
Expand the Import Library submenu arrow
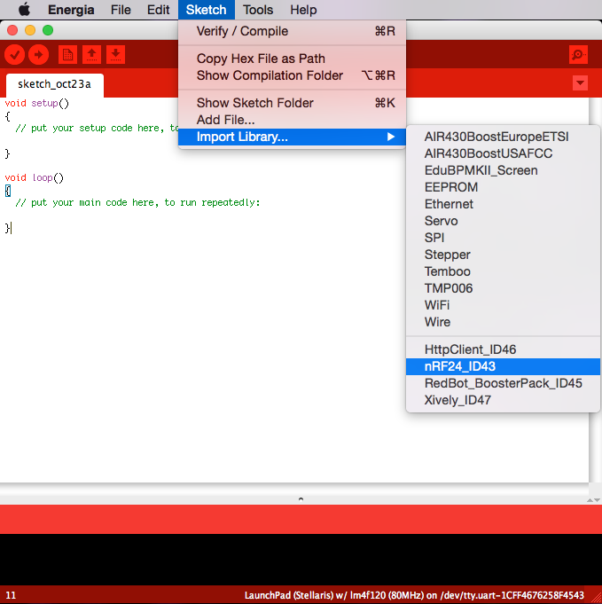pyautogui.click(x=391, y=137)
